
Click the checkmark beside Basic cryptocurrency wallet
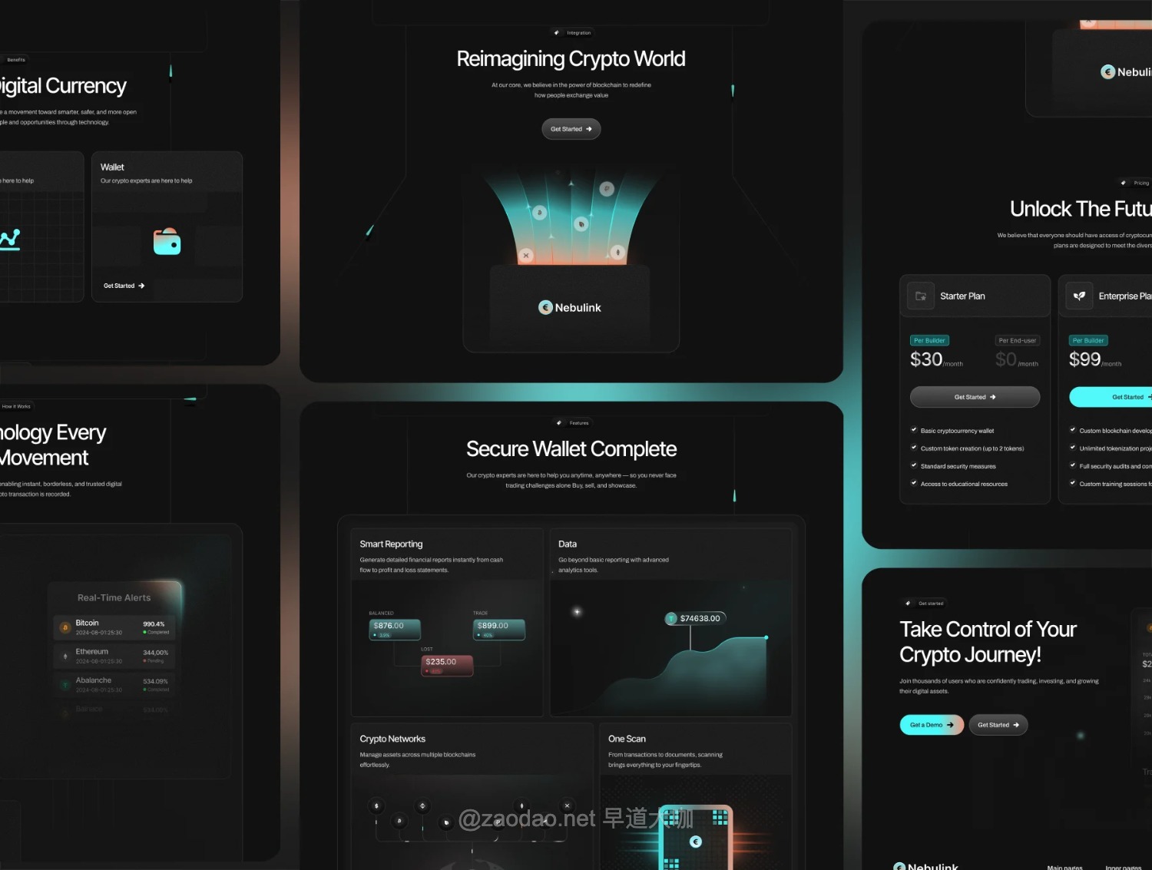[914, 430]
